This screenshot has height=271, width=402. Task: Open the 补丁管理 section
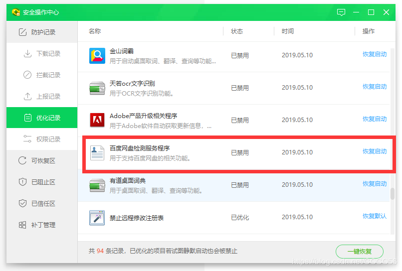click(x=42, y=225)
